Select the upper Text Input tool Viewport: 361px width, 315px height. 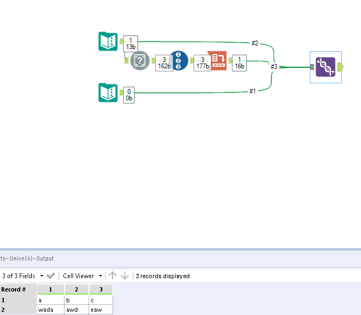pyautogui.click(x=108, y=41)
